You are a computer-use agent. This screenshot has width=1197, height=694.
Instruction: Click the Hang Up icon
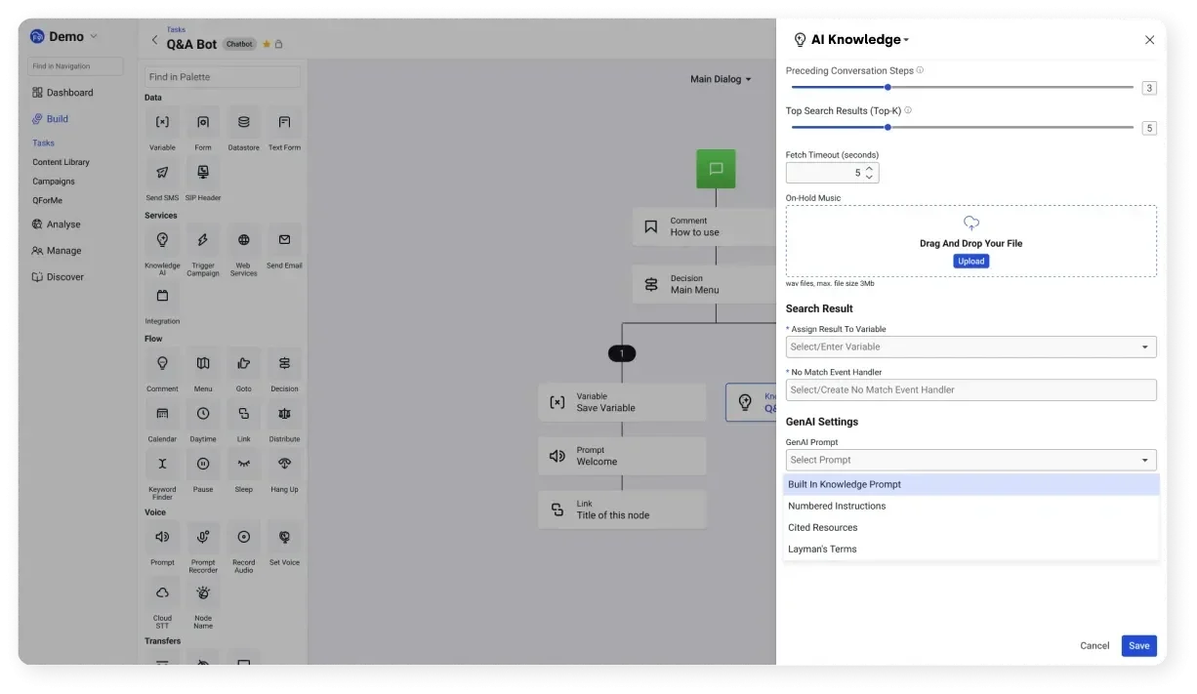284,465
